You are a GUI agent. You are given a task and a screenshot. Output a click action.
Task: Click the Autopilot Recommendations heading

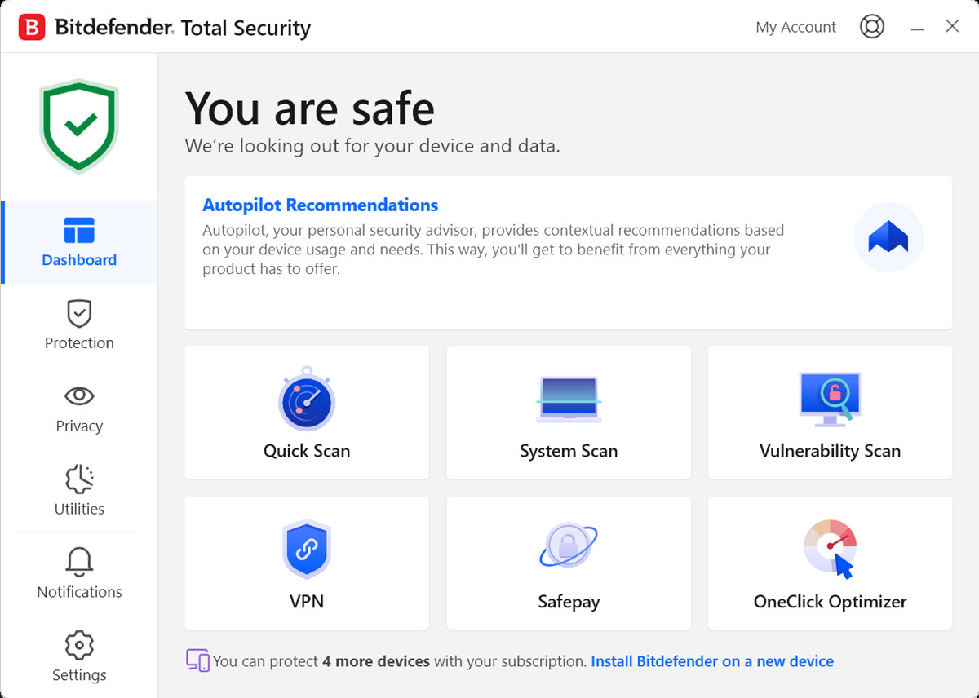(320, 205)
